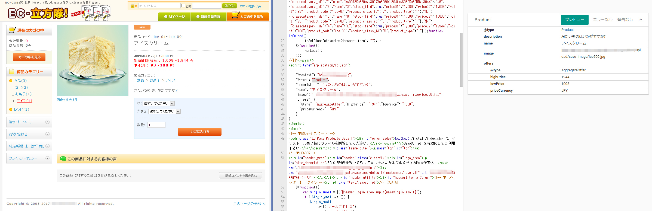652x211 pixels.
Task: Click the orange カゴの中を見る sidebar button
Action: pyautogui.click(x=29, y=57)
